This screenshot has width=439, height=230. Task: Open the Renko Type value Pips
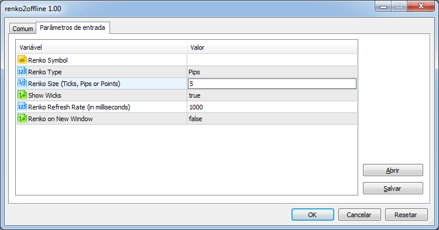(272, 72)
